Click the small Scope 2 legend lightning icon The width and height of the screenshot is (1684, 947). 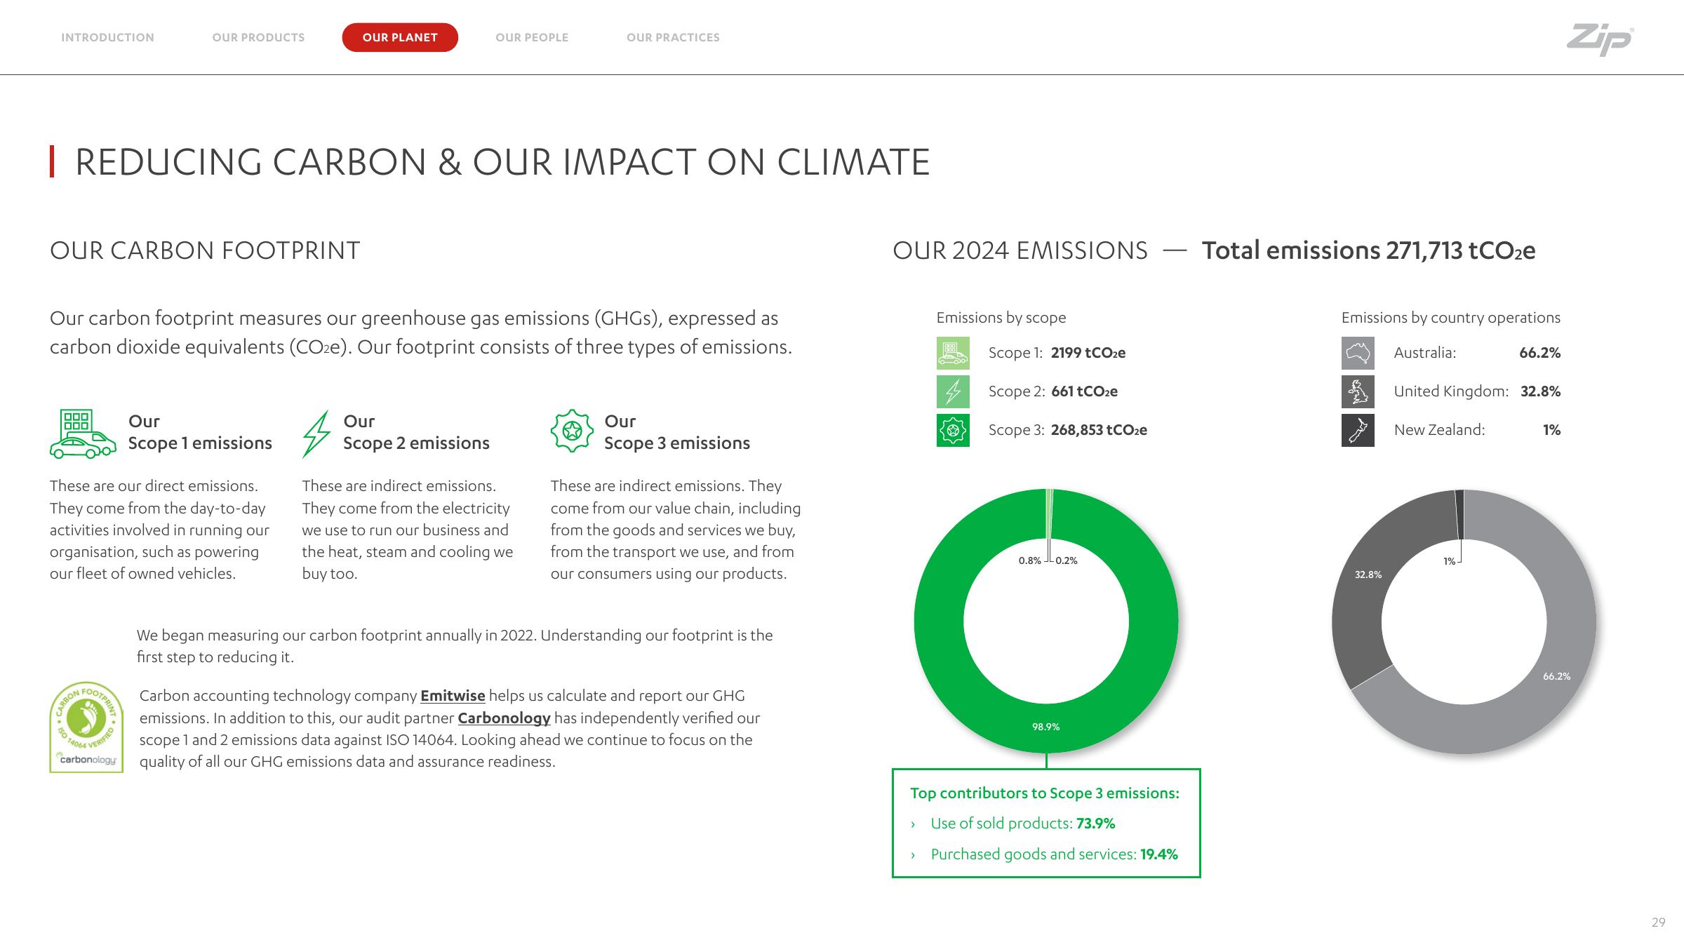953,391
